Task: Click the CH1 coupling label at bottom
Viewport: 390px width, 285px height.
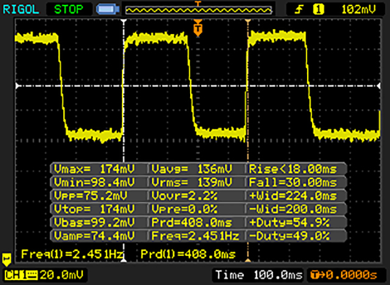Action: [21, 275]
